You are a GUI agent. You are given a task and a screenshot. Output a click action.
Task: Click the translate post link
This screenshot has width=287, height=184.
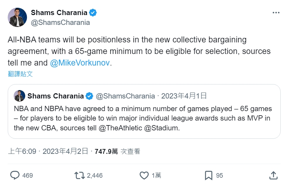pyautogui.click(x=20, y=74)
